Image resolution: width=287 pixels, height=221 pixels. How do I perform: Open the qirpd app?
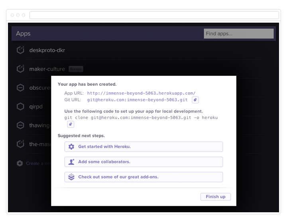click(x=36, y=107)
